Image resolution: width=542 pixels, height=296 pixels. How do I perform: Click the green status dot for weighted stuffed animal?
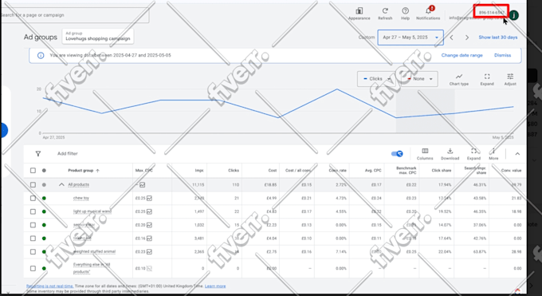(x=44, y=251)
